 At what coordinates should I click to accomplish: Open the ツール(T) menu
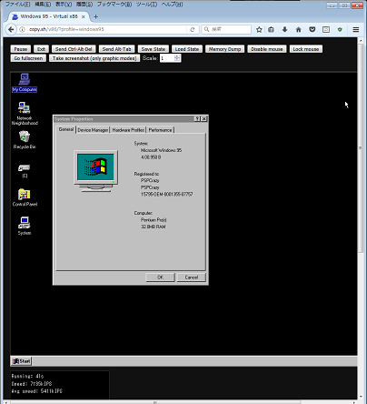(146, 5)
